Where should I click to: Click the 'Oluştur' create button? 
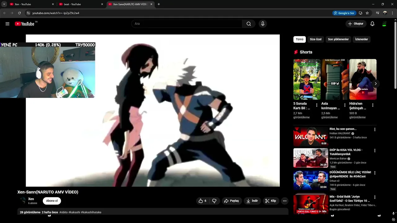[356, 24]
